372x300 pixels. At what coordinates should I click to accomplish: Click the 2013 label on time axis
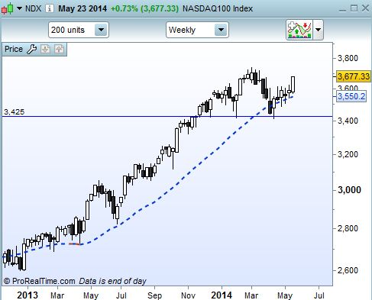tap(27, 295)
